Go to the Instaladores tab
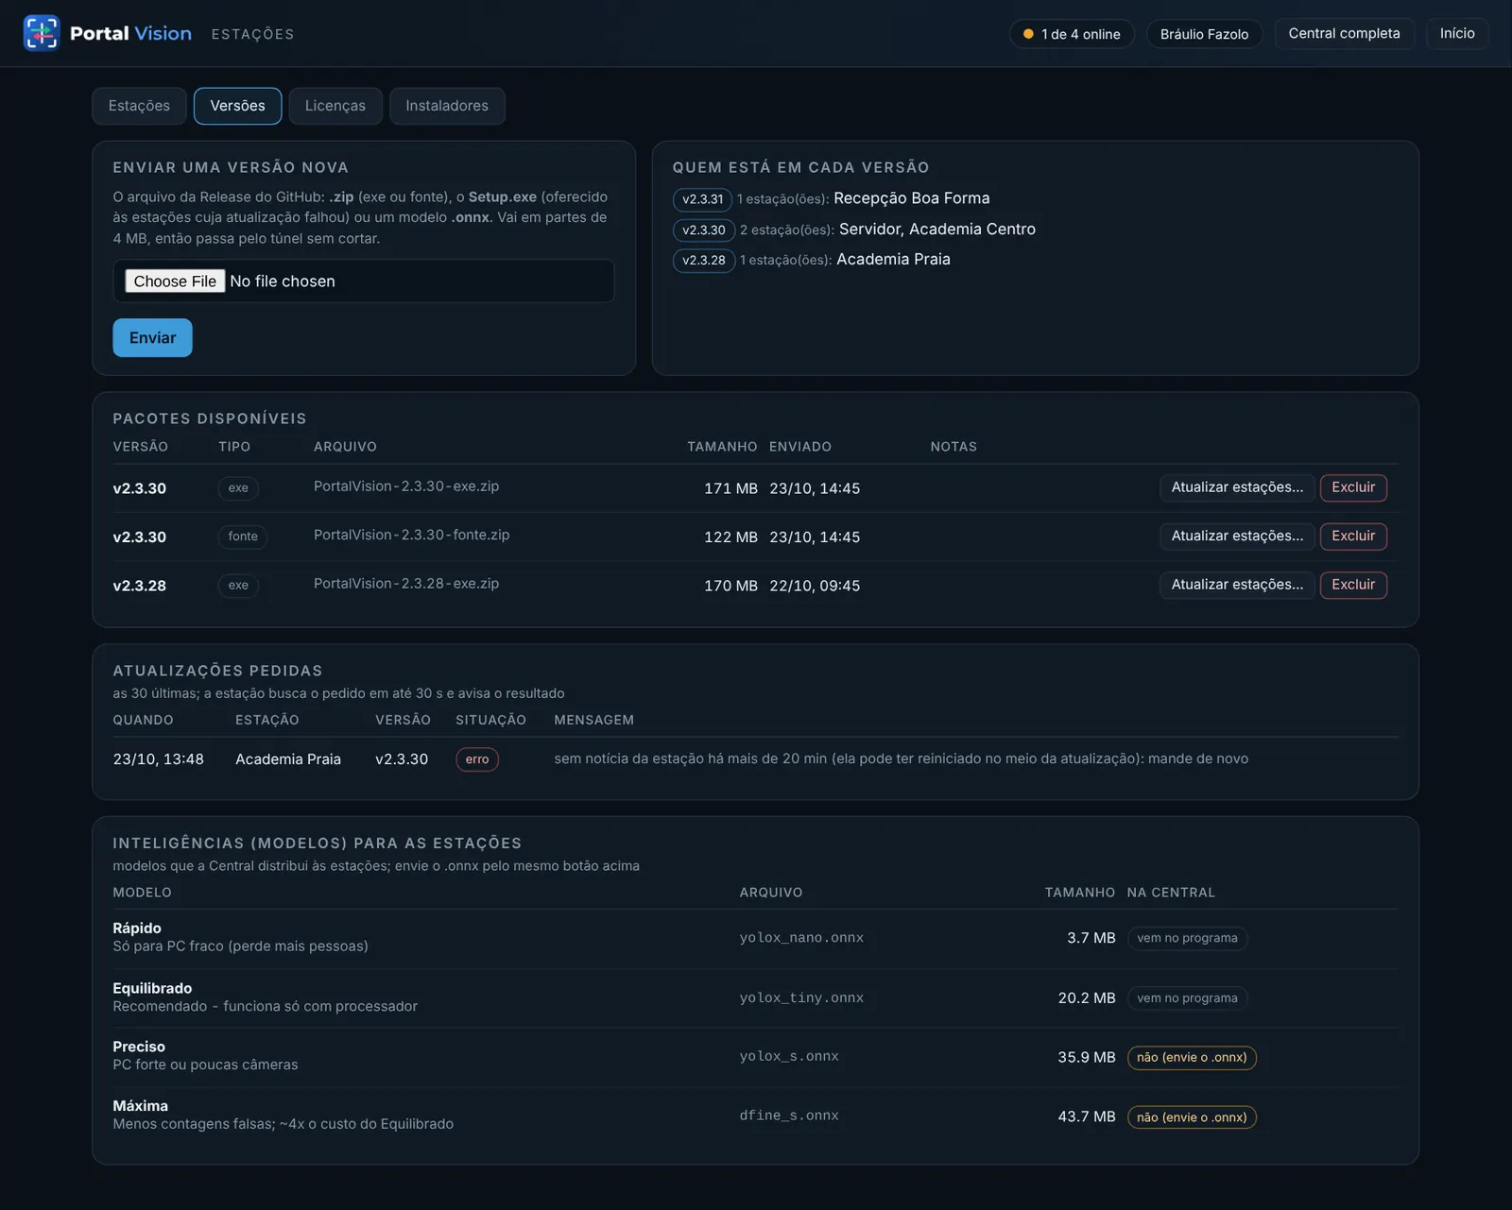The width and height of the screenshot is (1512, 1210). coord(447,106)
